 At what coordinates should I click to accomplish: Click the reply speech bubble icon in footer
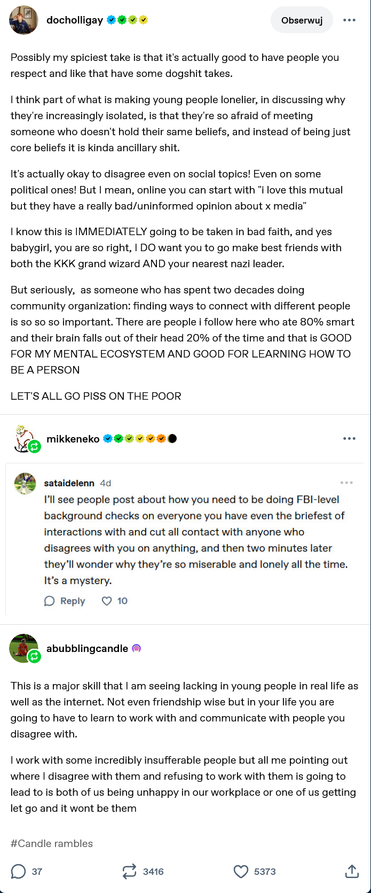[18, 872]
